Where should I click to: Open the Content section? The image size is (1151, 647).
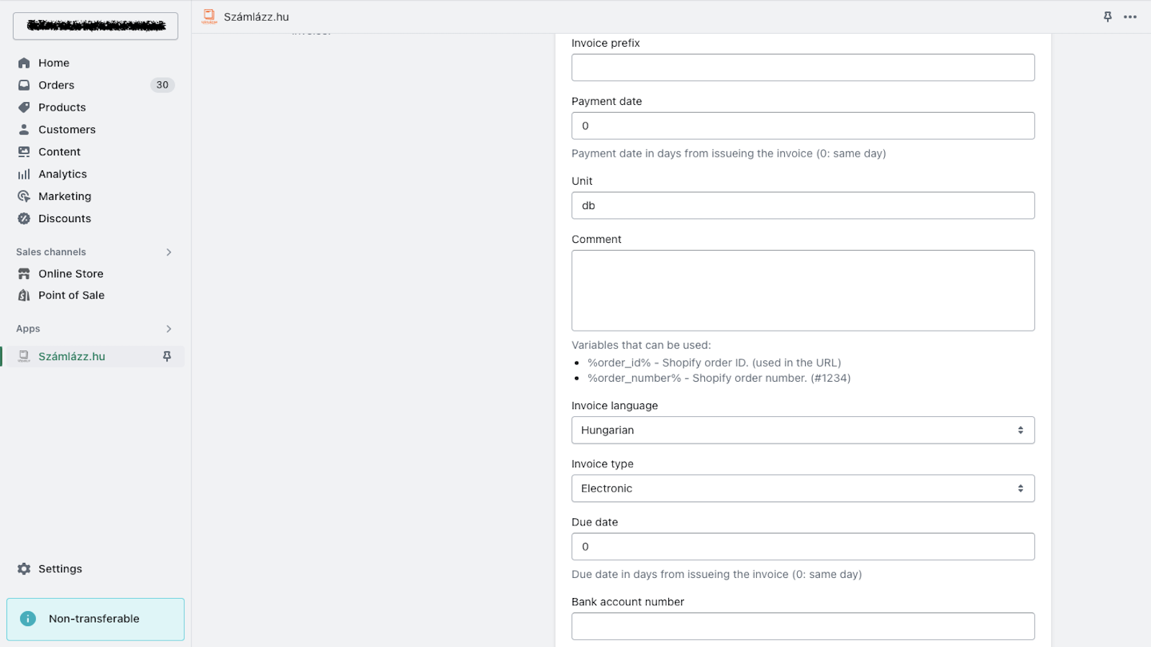pos(59,152)
